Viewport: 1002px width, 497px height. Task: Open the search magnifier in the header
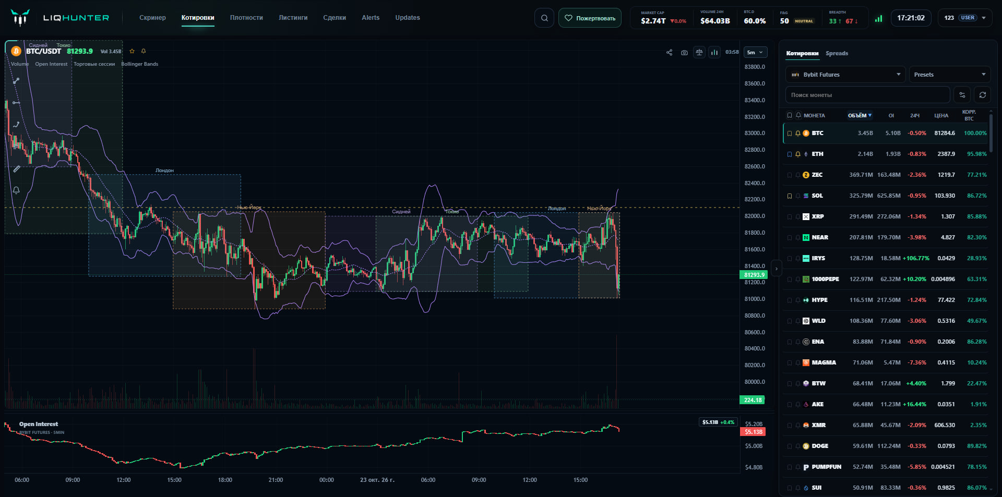point(544,18)
